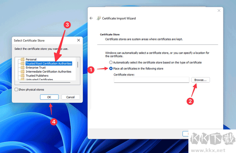Image resolution: width=236 pixels, height=153 pixels.
Task: Select Trusted Root Certification Authorities store
Action: (x=49, y=64)
